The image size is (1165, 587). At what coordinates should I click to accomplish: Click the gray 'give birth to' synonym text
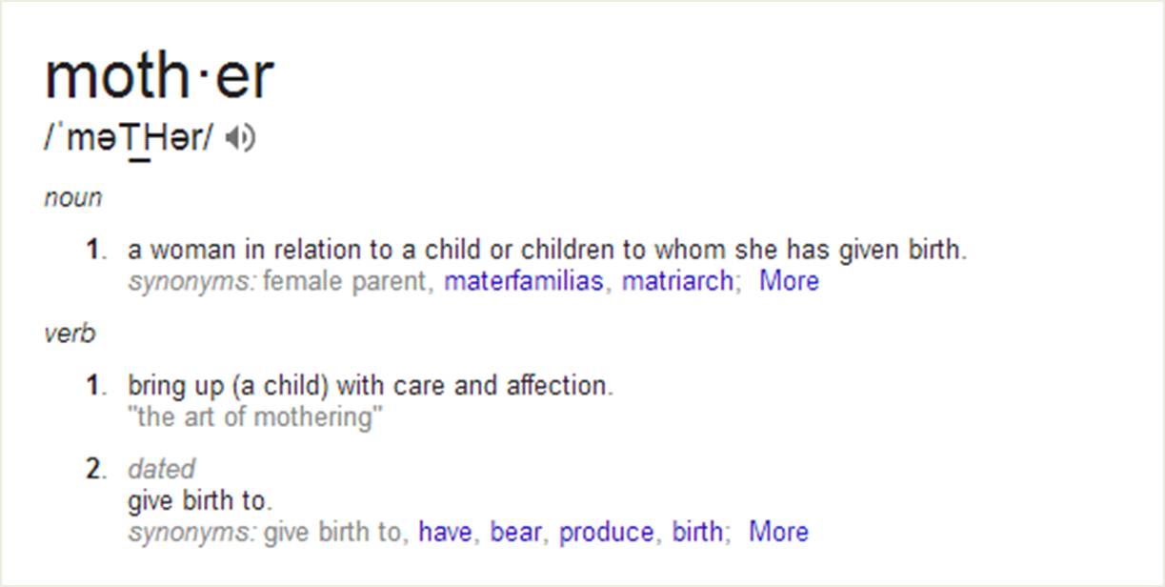coord(333,532)
